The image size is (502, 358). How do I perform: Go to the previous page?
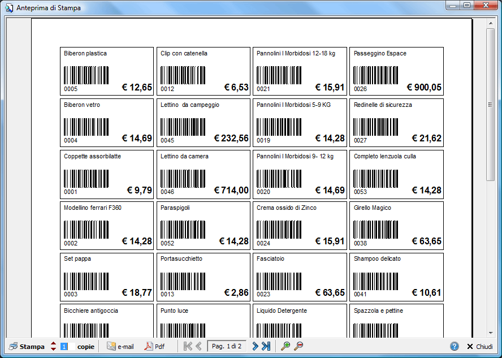click(x=198, y=346)
